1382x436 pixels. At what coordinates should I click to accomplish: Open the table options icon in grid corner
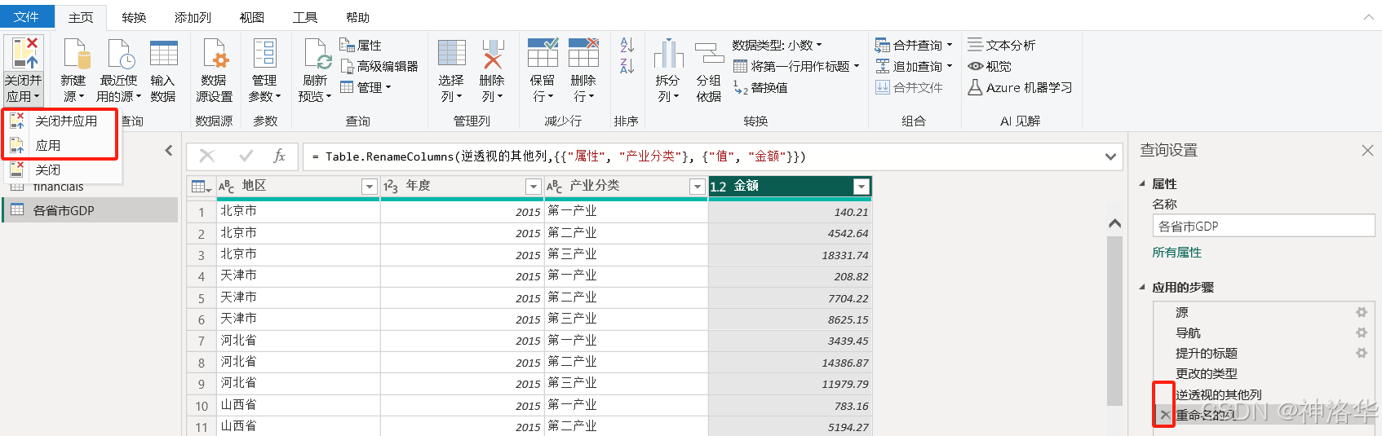[x=201, y=187]
